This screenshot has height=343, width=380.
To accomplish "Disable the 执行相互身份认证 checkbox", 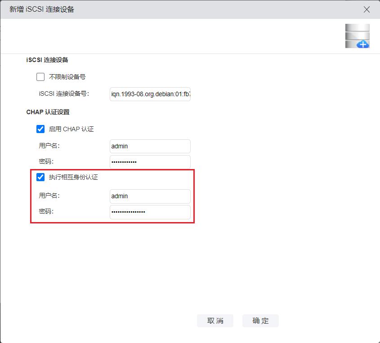I will point(40,177).
